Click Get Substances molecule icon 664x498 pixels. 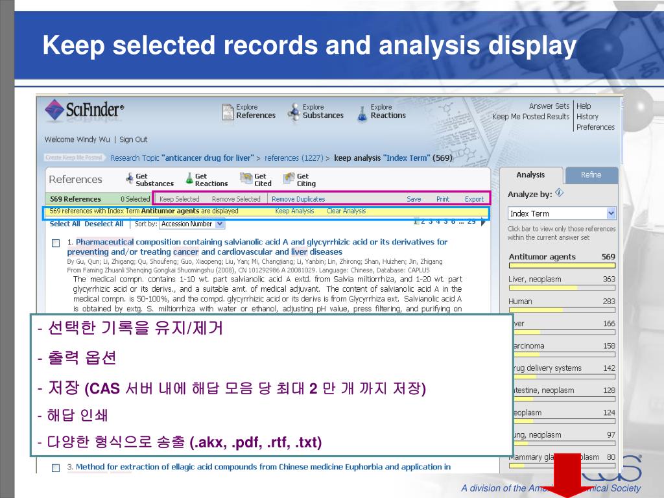click(x=130, y=179)
